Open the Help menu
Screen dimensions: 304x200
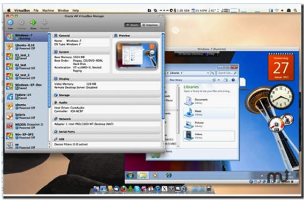tap(75, 11)
